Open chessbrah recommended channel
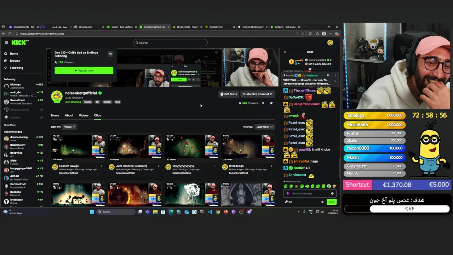 click(23, 200)
